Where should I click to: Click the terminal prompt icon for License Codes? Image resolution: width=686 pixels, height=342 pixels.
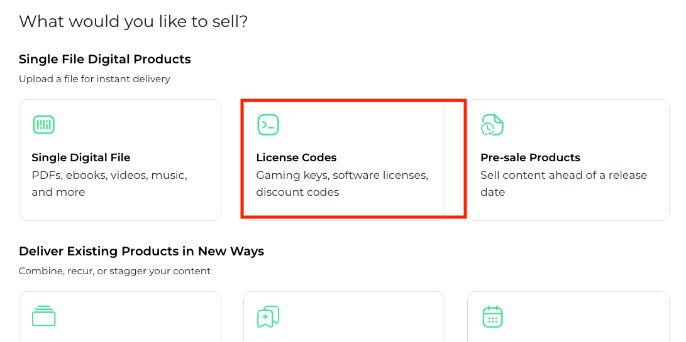tap(268, 124)
